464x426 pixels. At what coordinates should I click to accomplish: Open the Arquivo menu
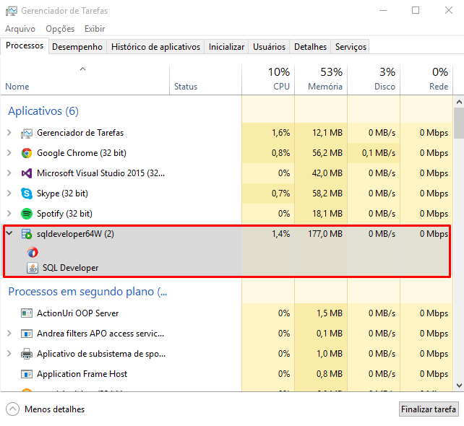pyautogui.click(x=20, y=29)
